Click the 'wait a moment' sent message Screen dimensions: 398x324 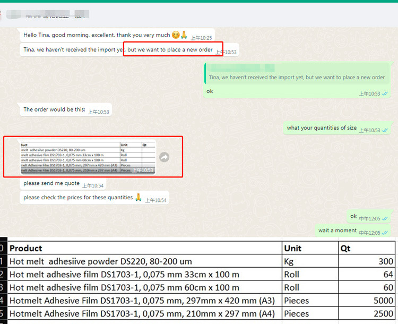click(x=352, y=231)
